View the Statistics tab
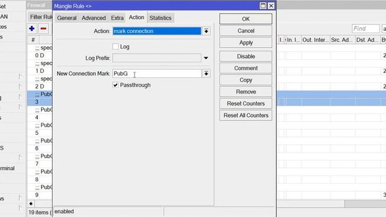The width and height of the screenshot is (386, 217). 160,18
